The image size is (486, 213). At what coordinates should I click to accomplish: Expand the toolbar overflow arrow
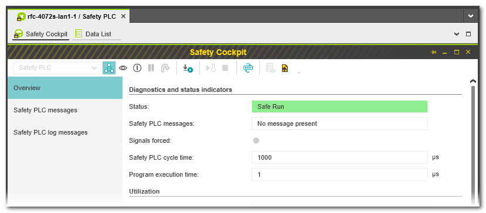[299, 73]
